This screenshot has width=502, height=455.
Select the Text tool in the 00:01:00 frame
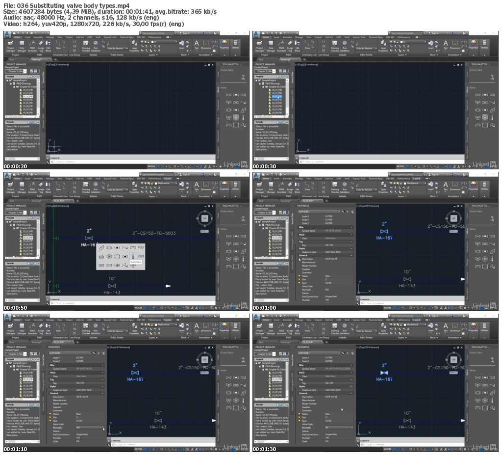(445, 187)
